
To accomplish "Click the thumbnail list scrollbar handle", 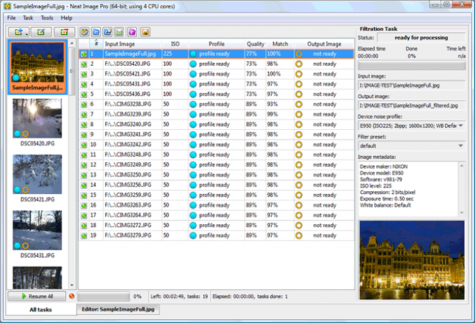I will coord(72,71).
